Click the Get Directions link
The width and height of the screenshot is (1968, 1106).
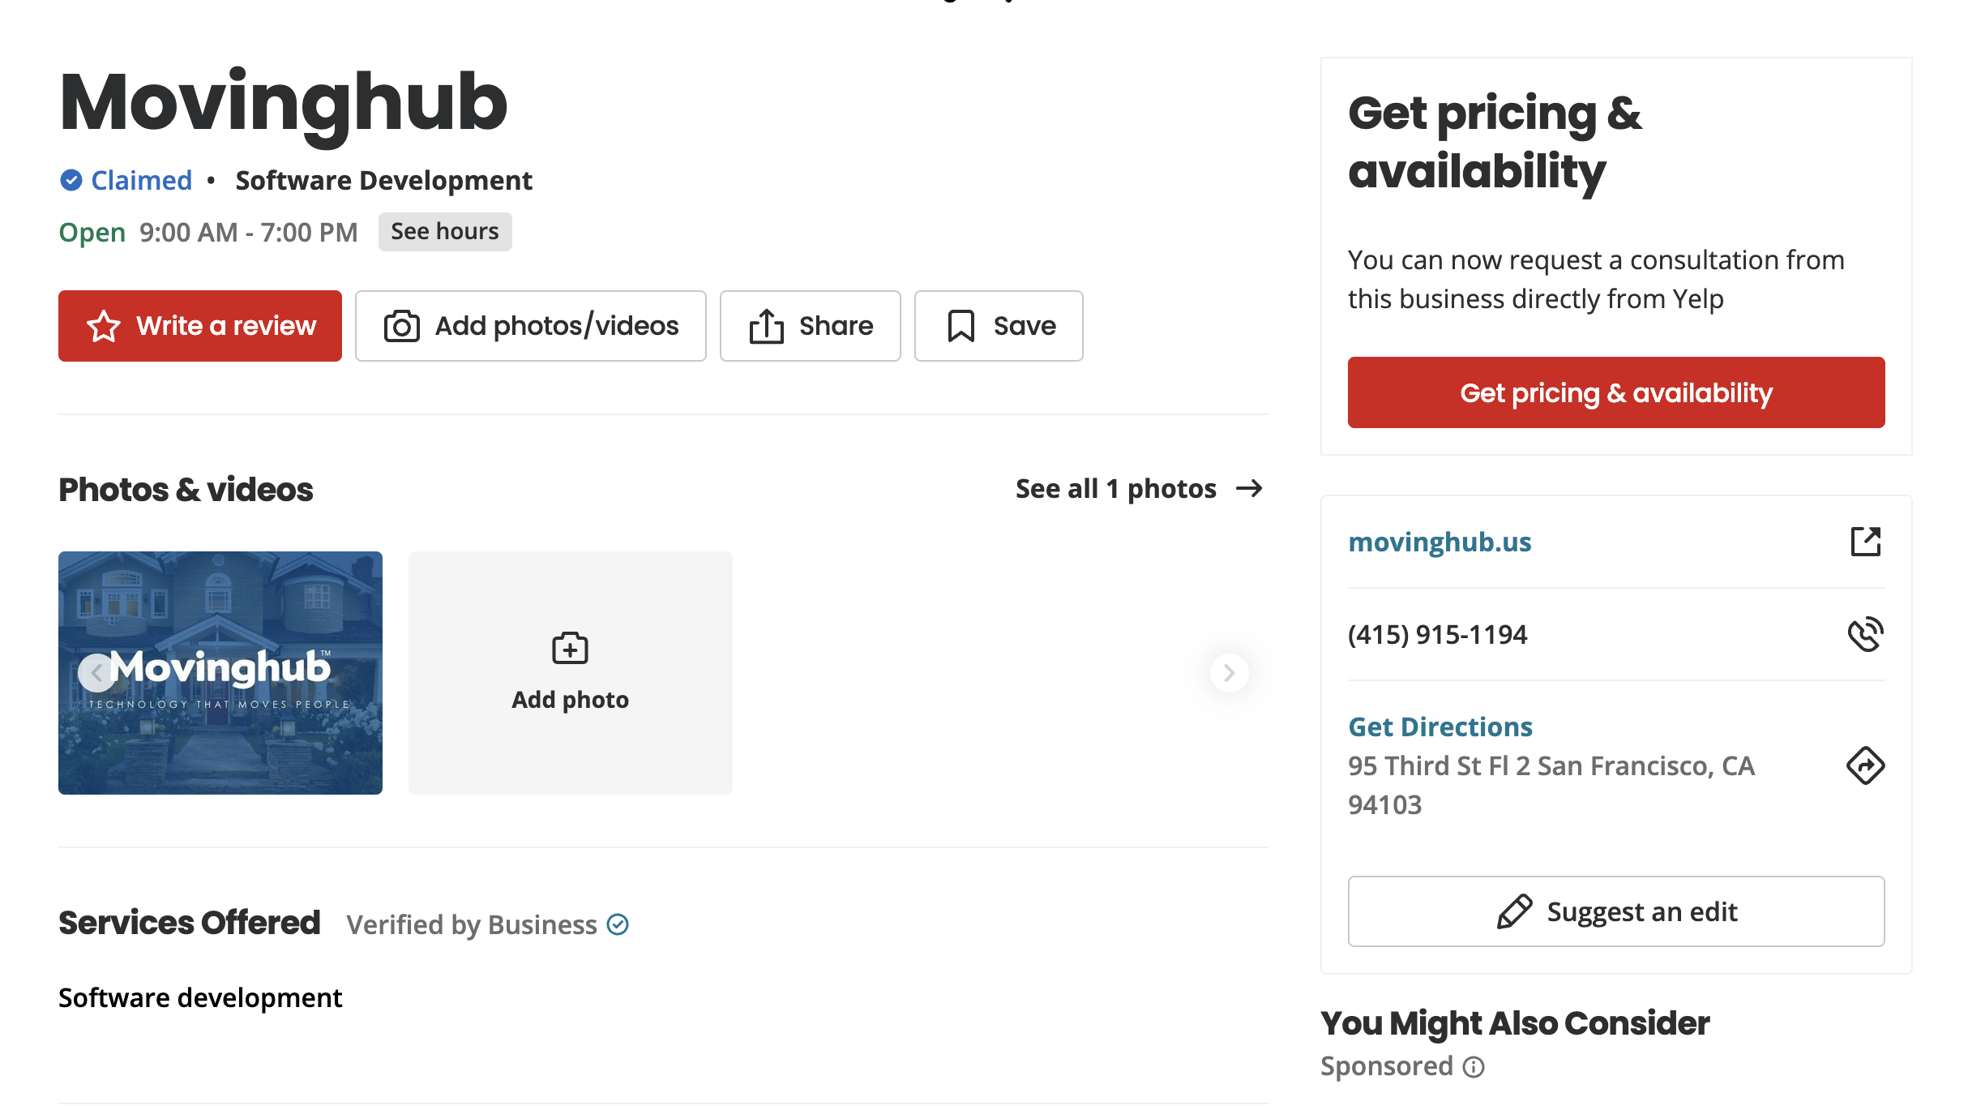[x=1440, y=727]
